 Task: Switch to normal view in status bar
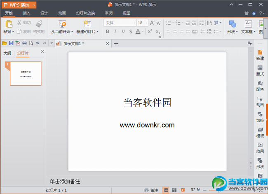pyautogui.click(x=166, y=190)
